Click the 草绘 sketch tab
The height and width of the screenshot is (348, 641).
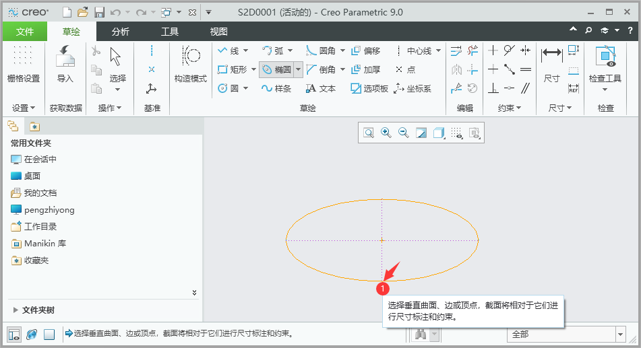pos(71,32)
